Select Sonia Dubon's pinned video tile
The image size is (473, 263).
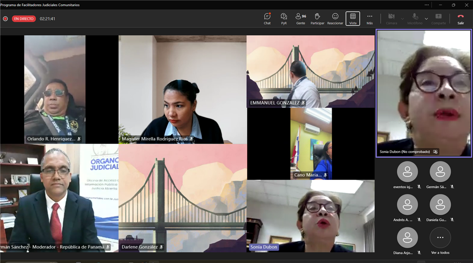(424, 93)
